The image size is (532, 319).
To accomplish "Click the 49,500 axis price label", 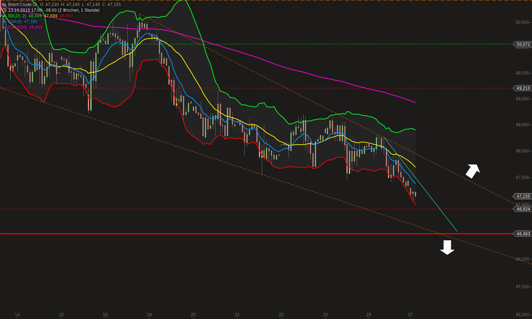I will coord(522,73).
